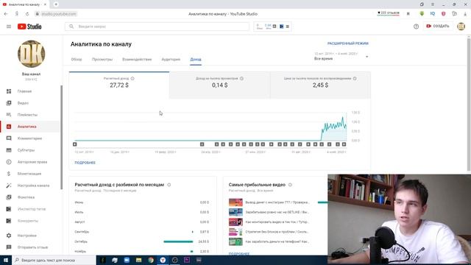471x265 pixels.
Task: Open the hamburger menu in YouTube Studio
Action: [9, 26]
